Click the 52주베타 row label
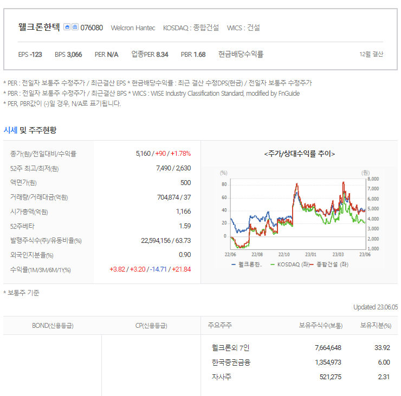Viewport: 401px width, 396px height. [x=22, y=226]
